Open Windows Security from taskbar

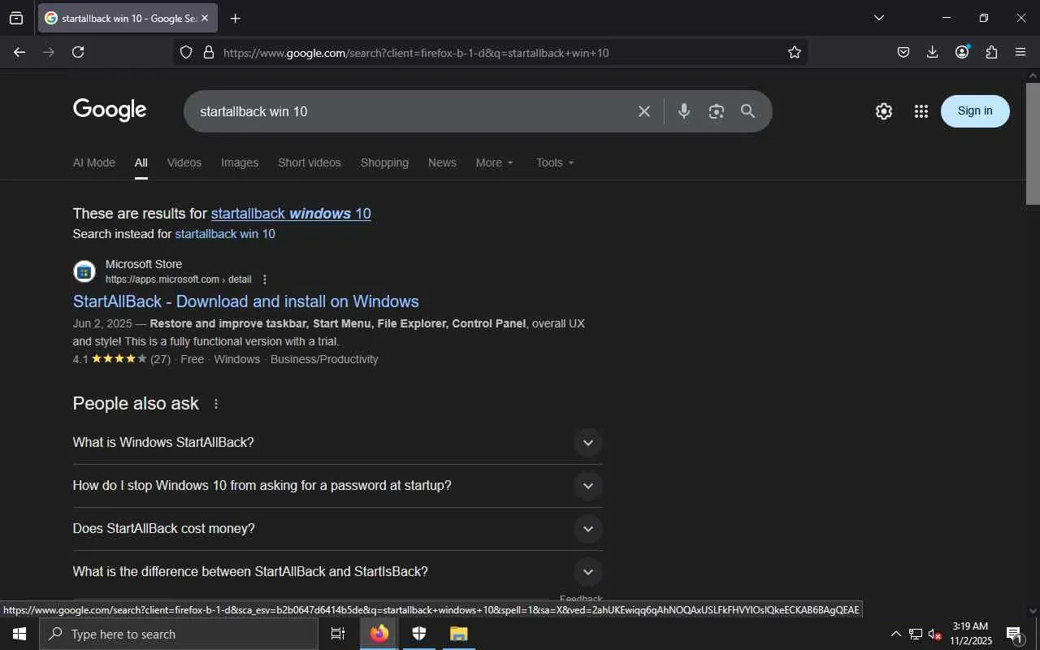coord(419,634)
